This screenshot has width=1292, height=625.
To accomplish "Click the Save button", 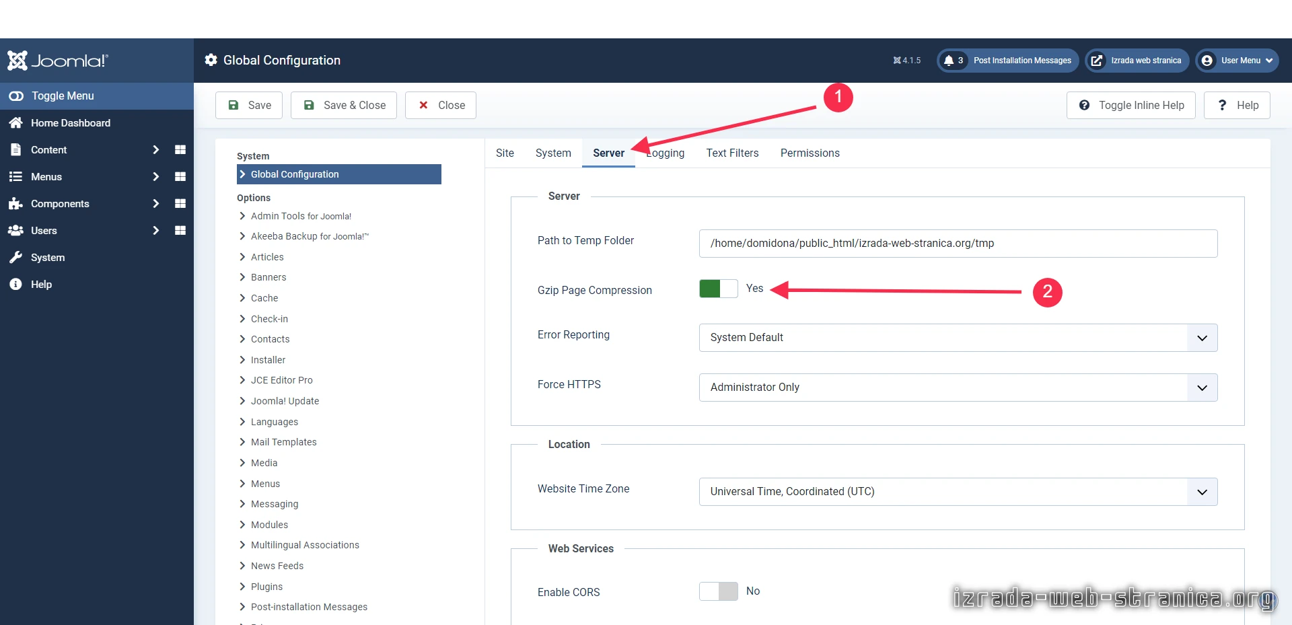I will click(249, 105).
